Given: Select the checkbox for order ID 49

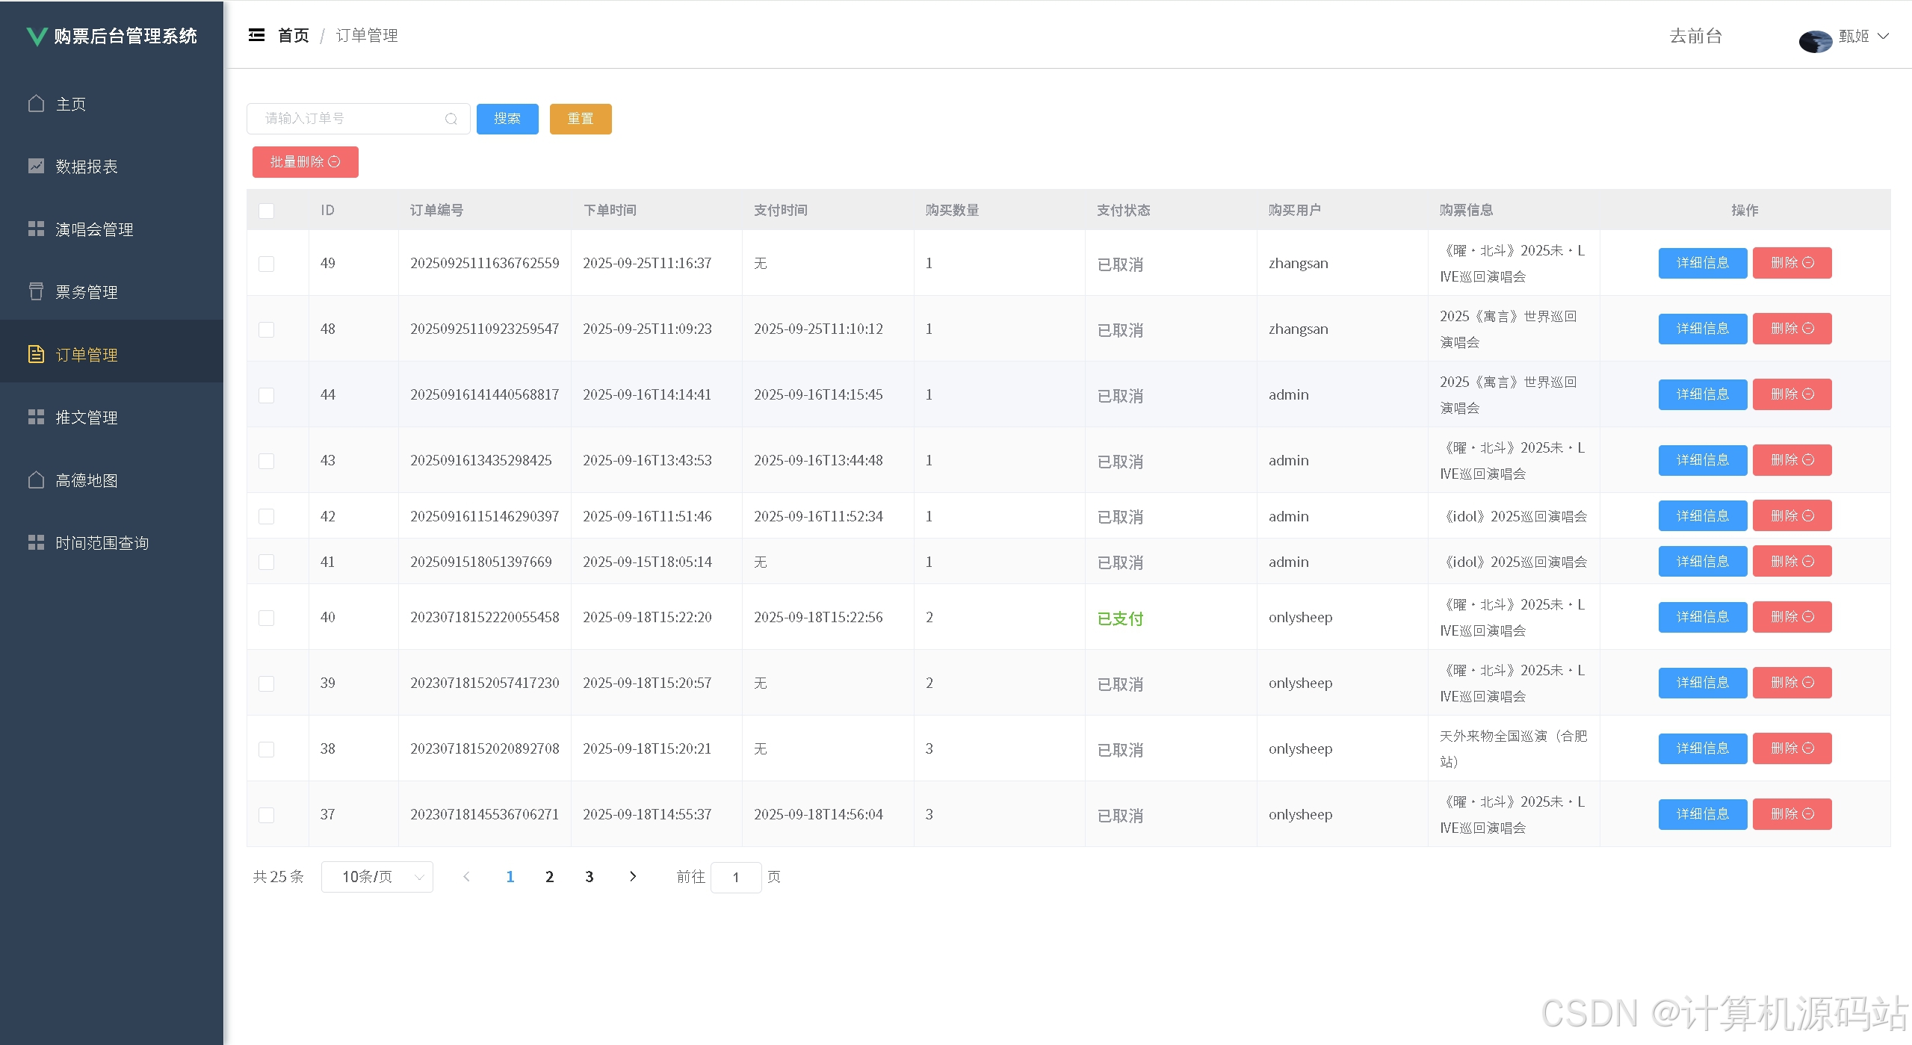Looking at the screenshot, I should (266, 264).
